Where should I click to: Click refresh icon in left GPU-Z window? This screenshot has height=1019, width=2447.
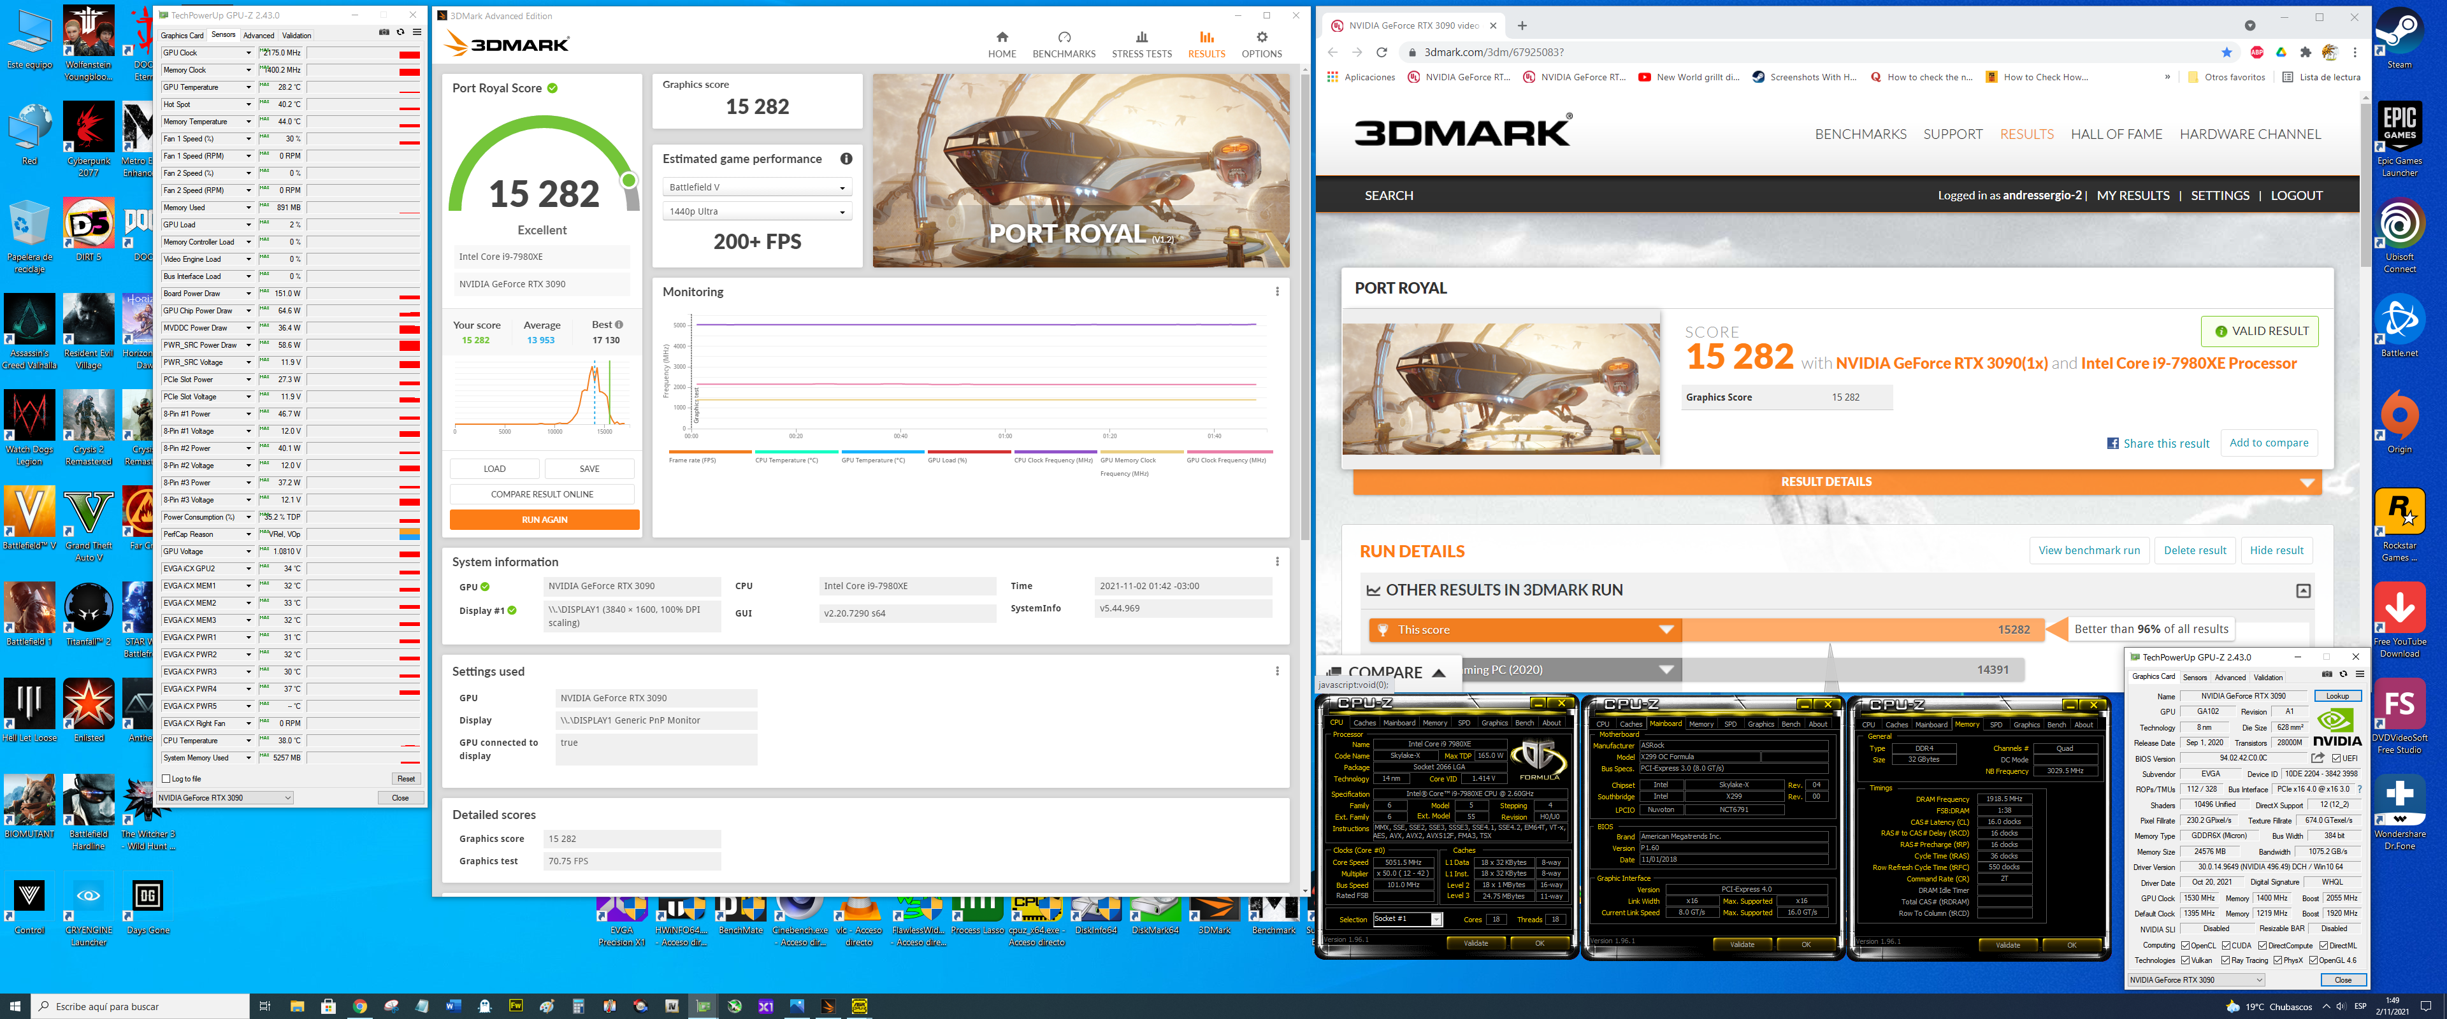[400, 32]
